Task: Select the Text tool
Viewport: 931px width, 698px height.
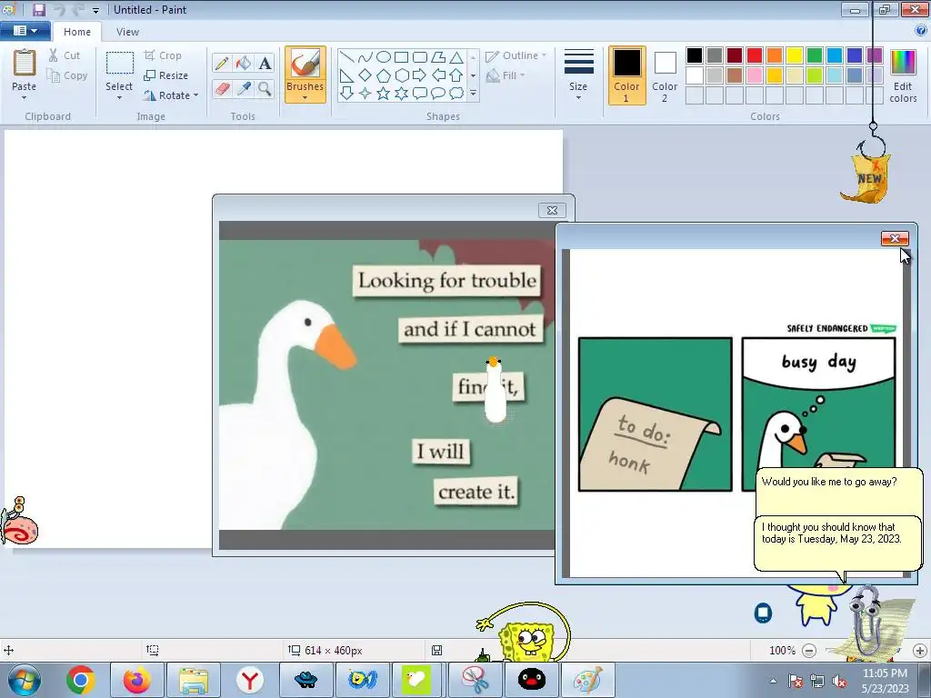Action: click(x=265, y=63)
